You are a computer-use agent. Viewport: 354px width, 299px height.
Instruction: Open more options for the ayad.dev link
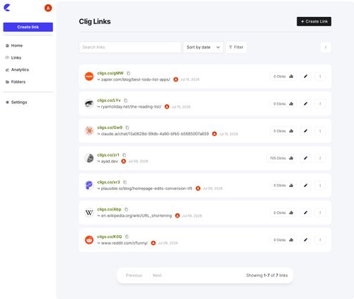[320, 158]
